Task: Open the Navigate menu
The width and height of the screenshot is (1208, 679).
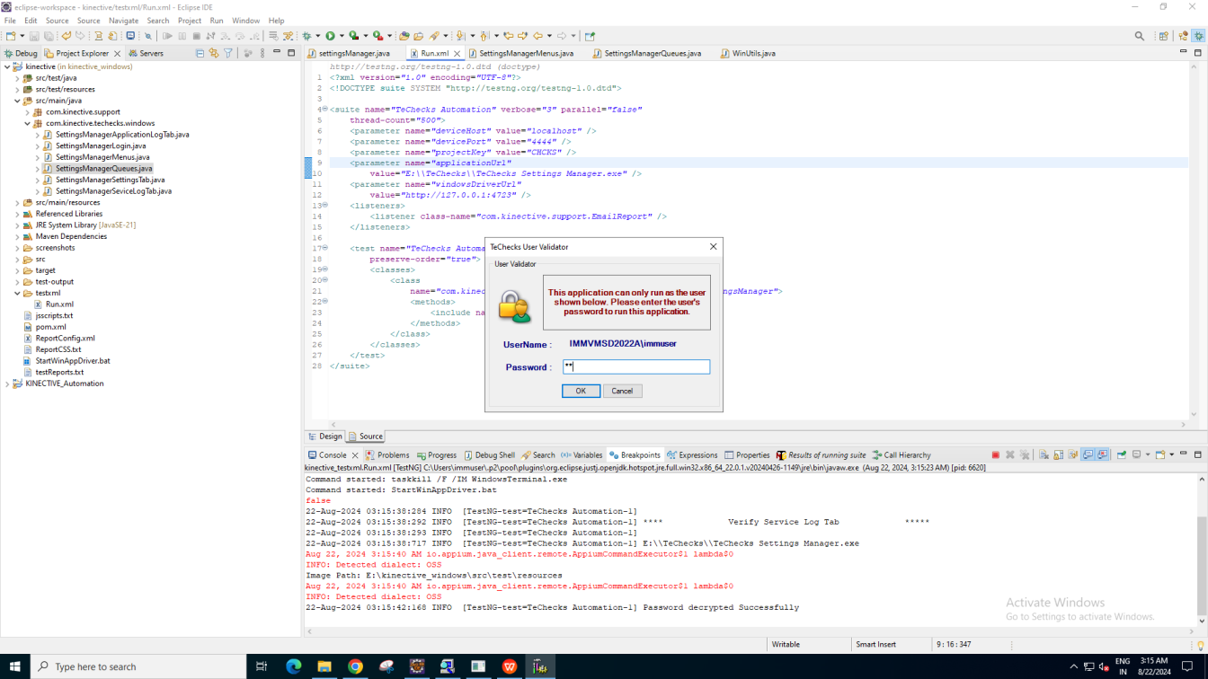Action: 123,21
